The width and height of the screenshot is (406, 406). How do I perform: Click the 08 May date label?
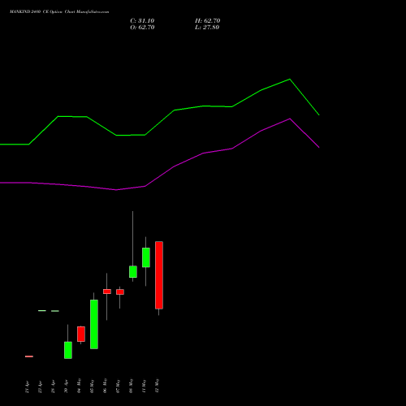[132, 386]
